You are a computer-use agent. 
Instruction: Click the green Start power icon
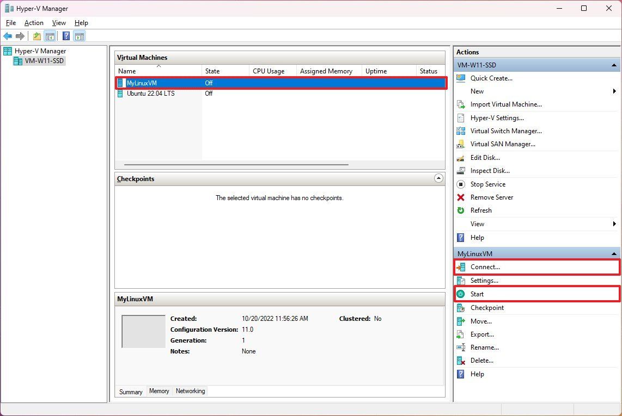(x=461, y=294)
